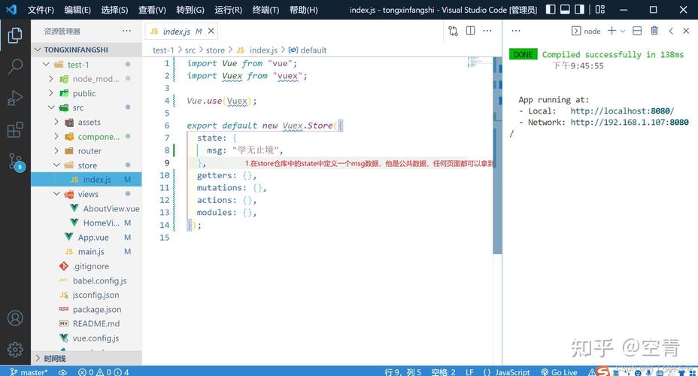
Task: Open vue.config.js in the explorer
Action: tap(86, 338)
